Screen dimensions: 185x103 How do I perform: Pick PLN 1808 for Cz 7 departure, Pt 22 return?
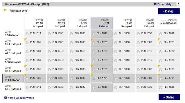pyautogui.click(x=116, y=70)
